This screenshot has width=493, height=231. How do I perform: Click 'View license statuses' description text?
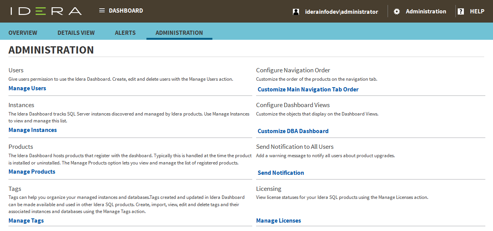click(342, 197)
